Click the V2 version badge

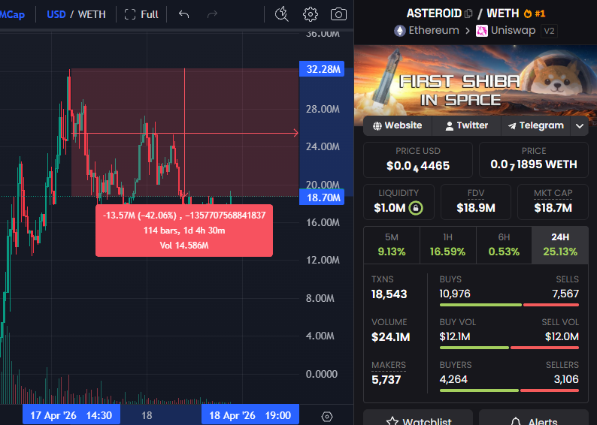pos(549,31)
